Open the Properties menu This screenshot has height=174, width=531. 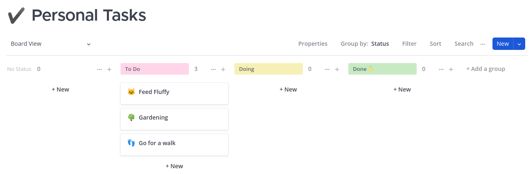point(313,44)
